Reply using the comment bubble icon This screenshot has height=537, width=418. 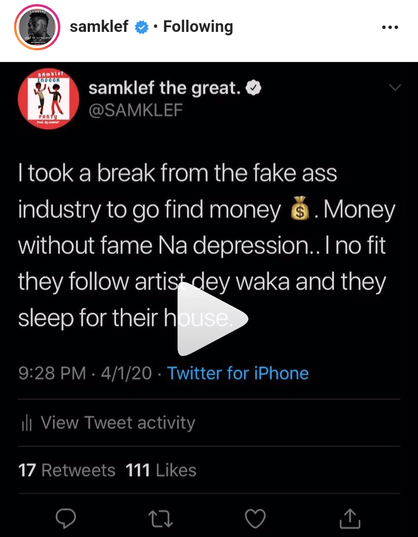[66, 518]
